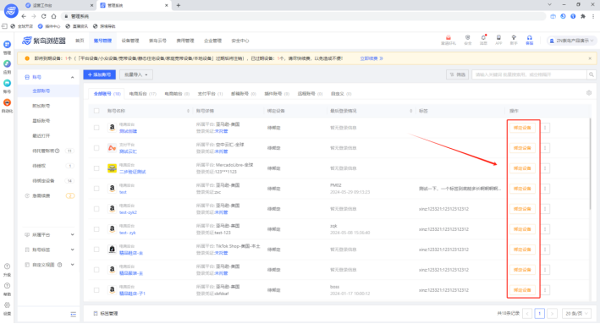This screenshot has height=324, width=600.
Task: Open the ZN紫鸟产品演示 user dropdown
Action: pyautogui.click(x=571, y=41)
